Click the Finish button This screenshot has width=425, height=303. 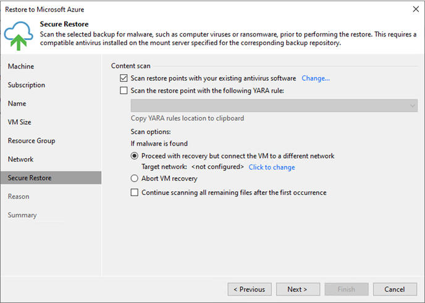tap(347, 289)
